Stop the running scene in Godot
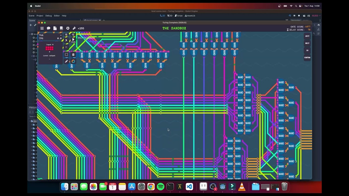Screen dimensions: 349x196 point(299,16)
